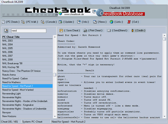Click the PC Cheat Title column header
Viewport: 168px width, 124px height.
click(27, 37)
